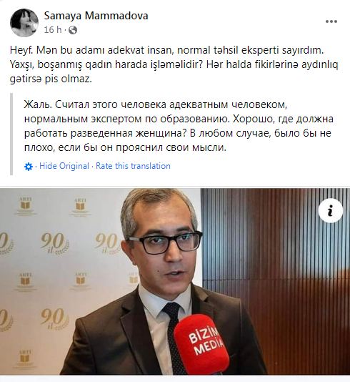
Task: Open Samaya Mammadova's profile picture
Action: point(24,22)
